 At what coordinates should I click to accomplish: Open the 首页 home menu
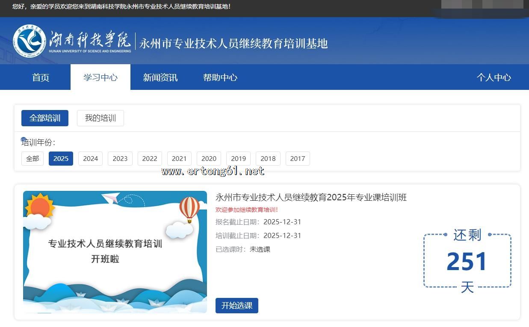(x=41, y=77)
